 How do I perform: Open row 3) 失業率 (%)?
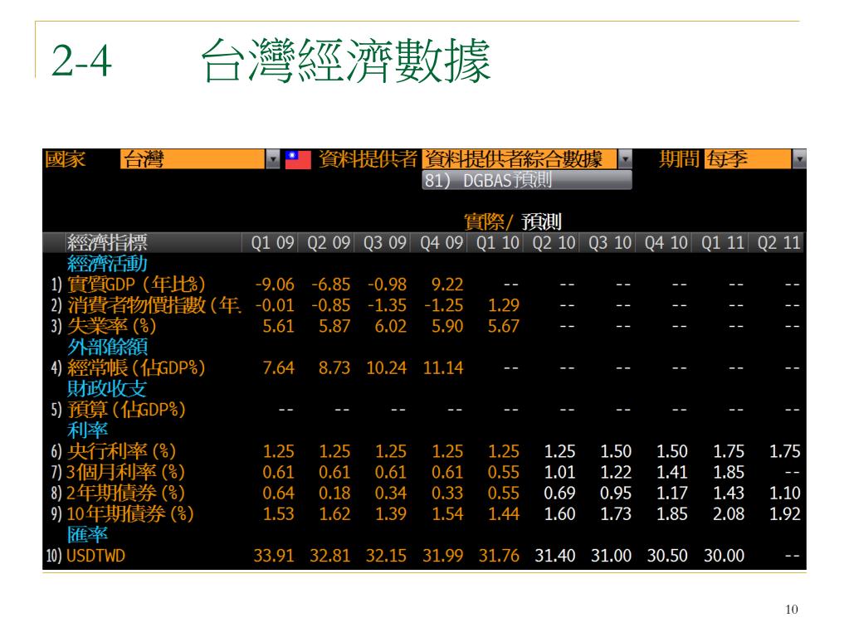click(104, 326)
